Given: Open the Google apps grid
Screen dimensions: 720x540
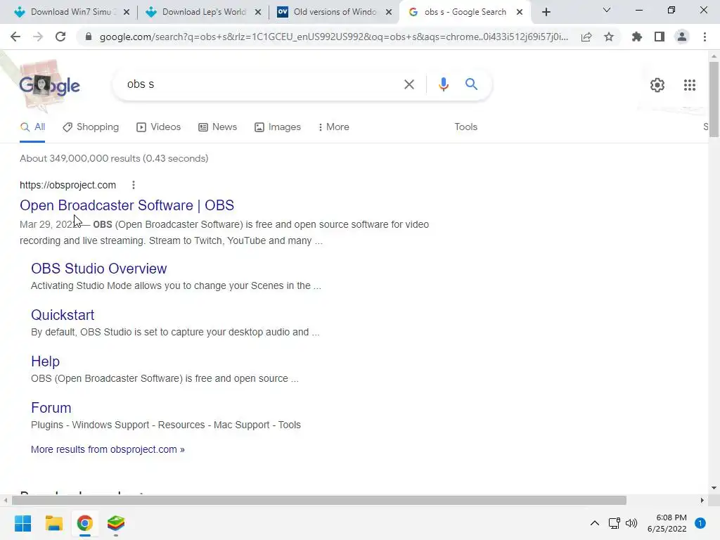Looking at the screenshot, I should 690,85.
